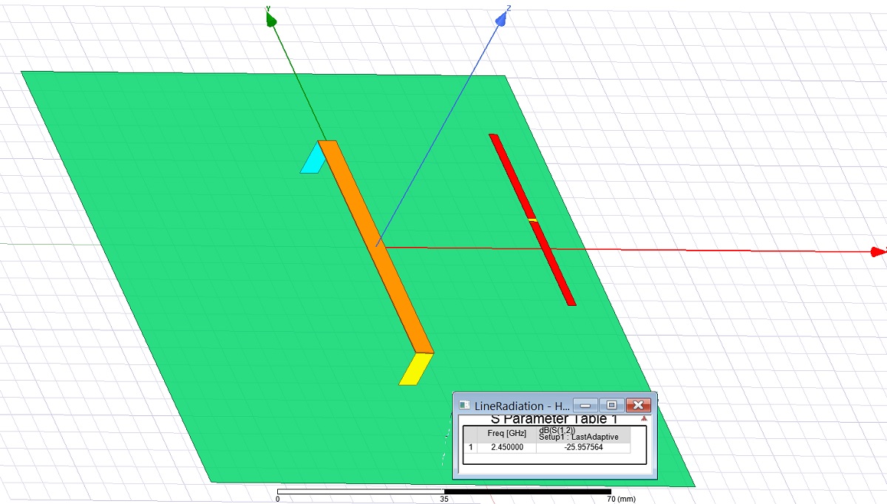Close the LineRadiation report window
Screen dimensions: 887x504
point(638,405)
